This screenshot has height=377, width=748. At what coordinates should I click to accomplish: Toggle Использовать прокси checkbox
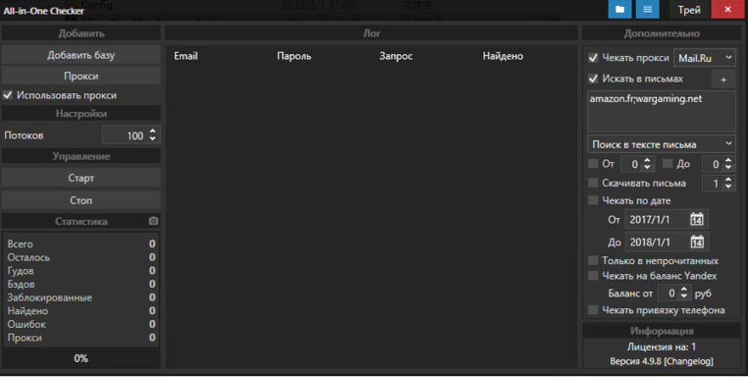(x=8, y=95)
